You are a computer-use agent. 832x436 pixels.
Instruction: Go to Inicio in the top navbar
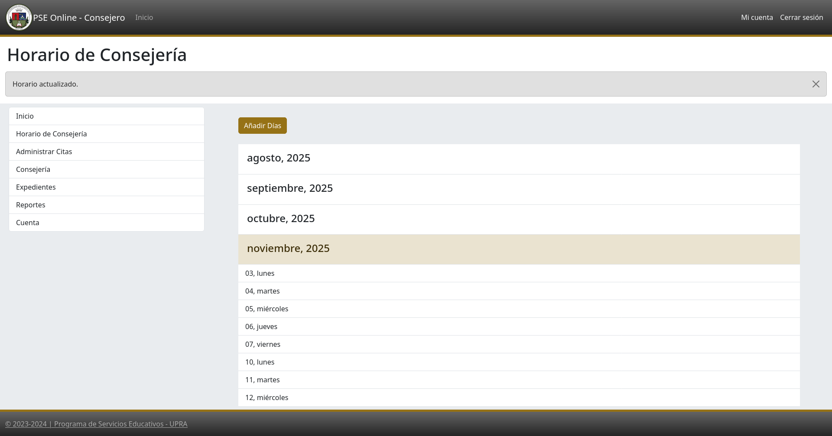coord(144,17)
